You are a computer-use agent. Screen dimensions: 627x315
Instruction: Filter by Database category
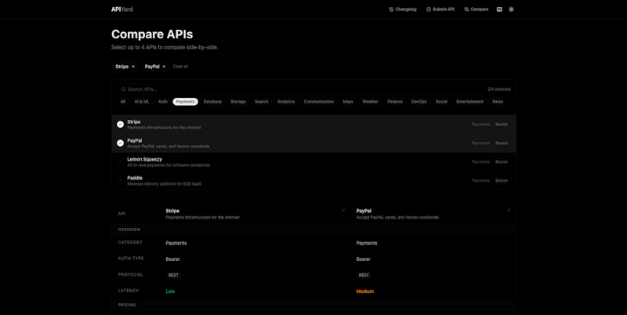point(212,102)
